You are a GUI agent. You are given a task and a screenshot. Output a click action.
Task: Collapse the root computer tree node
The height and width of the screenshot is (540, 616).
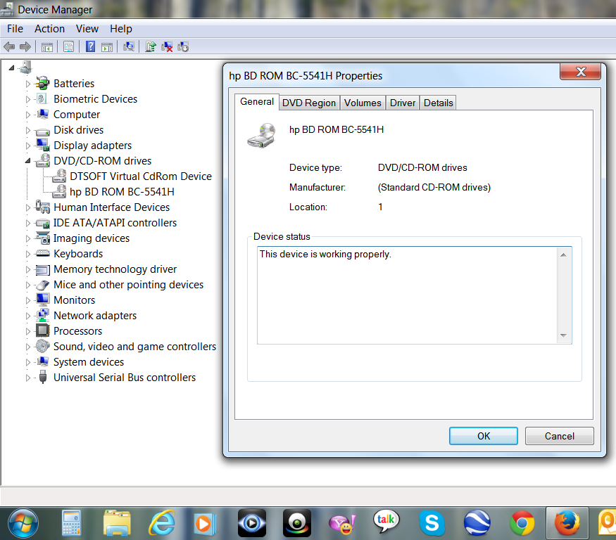click(x=11, y=68)
